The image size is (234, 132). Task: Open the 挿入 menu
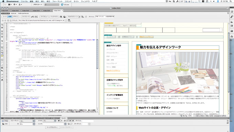click(x=43, y=1)
